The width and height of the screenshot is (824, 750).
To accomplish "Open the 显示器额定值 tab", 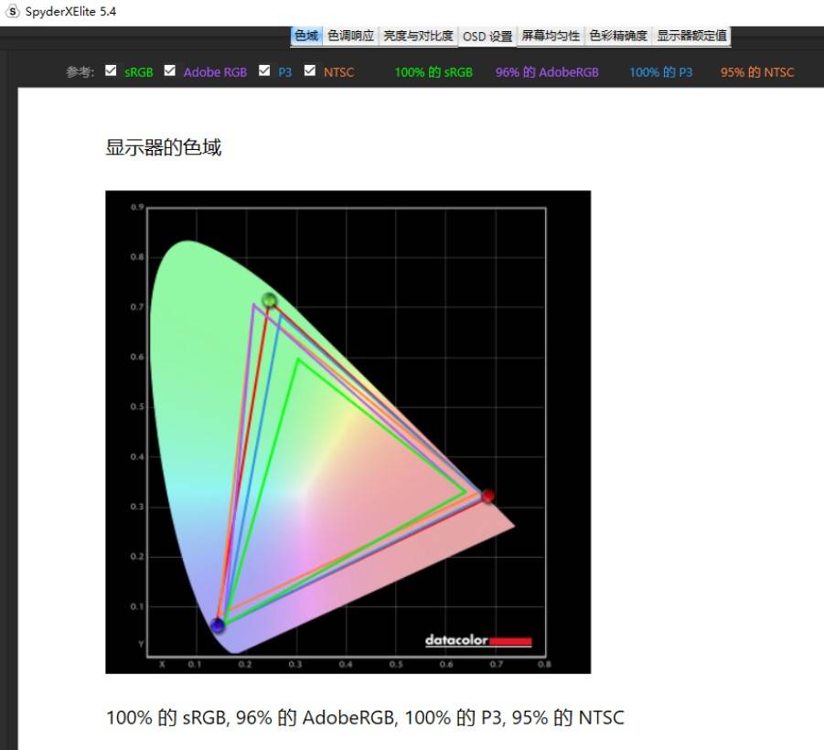I will point(691,36).
